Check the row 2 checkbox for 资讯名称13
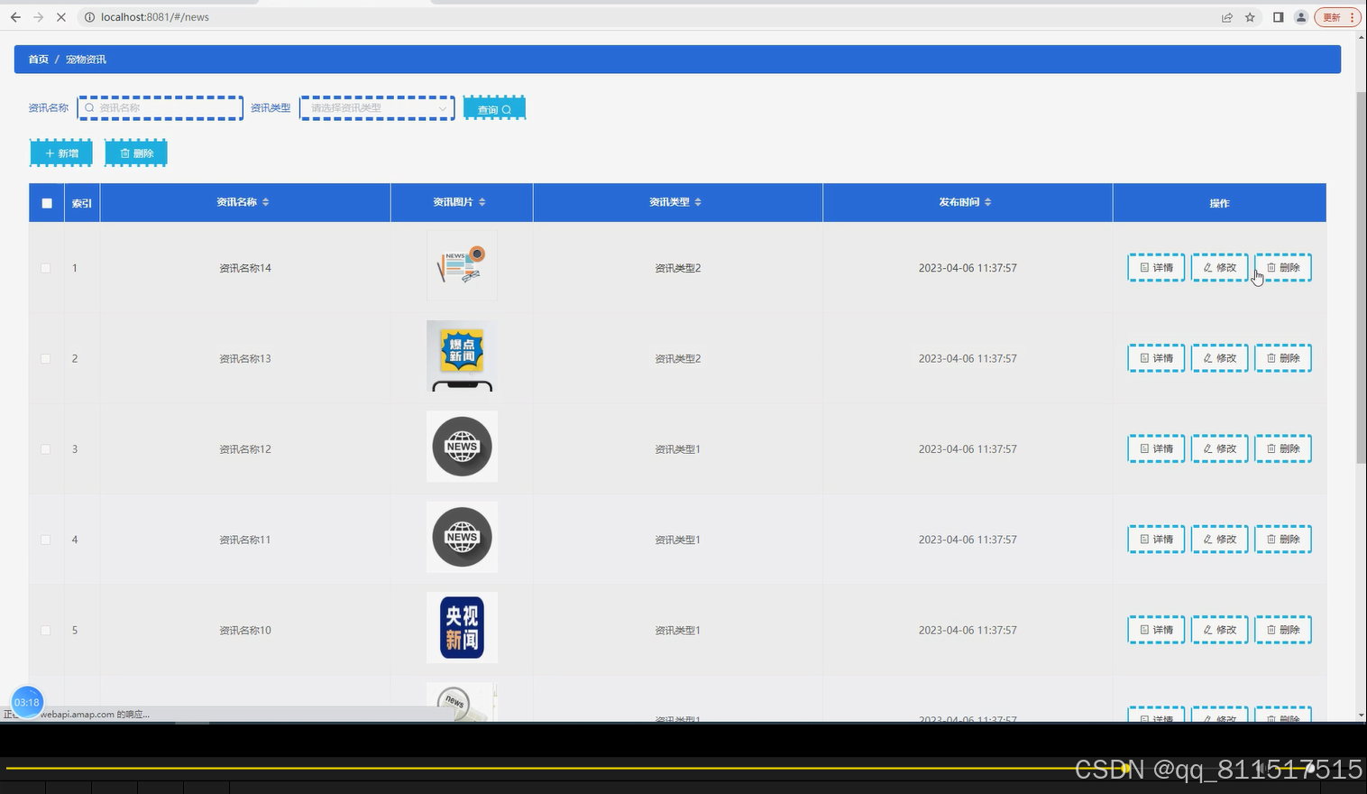This screenshot has height=794, width=1367. coord(46,358)
